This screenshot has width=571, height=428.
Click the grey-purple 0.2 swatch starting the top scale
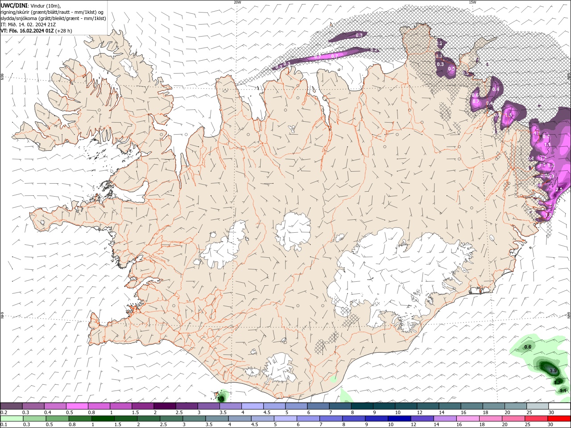click(11, 406)
